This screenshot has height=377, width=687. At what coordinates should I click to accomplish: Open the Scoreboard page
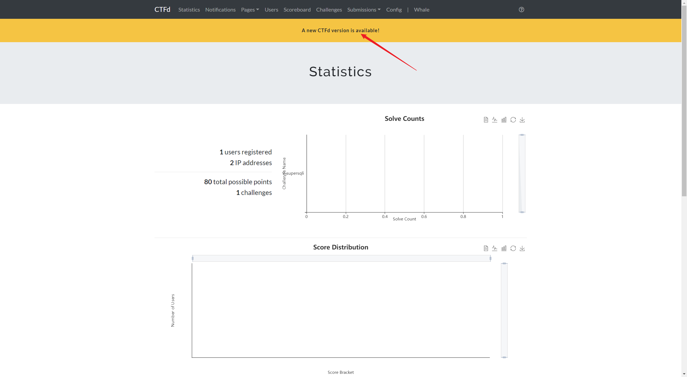click(x=297, y=10)
